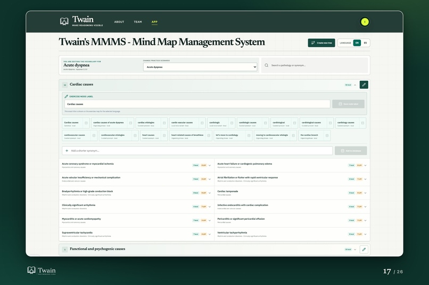Click the database icon on 'let's move to cardiology' chip
Screen dimensions: 429x285
click(249, 135)
